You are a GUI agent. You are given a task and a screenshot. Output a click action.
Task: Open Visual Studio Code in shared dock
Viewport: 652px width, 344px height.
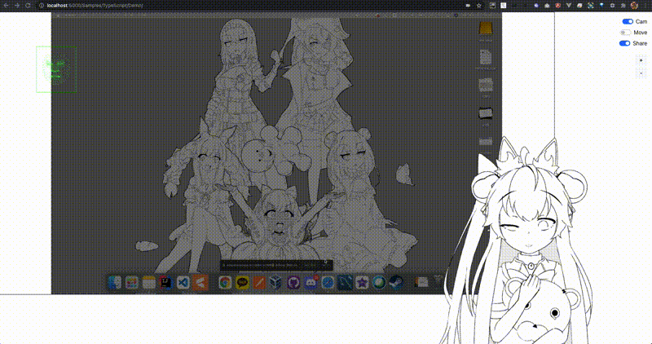pyautogui.click(x=183, y=283)
